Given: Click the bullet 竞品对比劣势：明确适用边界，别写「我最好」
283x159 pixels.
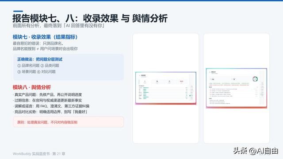Looking at the screenshot, I should click(50, 112).
